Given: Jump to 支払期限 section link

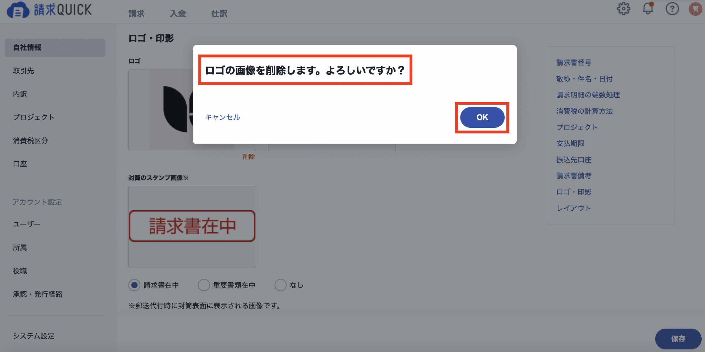Looking at the screenshot, I should click(x=570, y=144).
